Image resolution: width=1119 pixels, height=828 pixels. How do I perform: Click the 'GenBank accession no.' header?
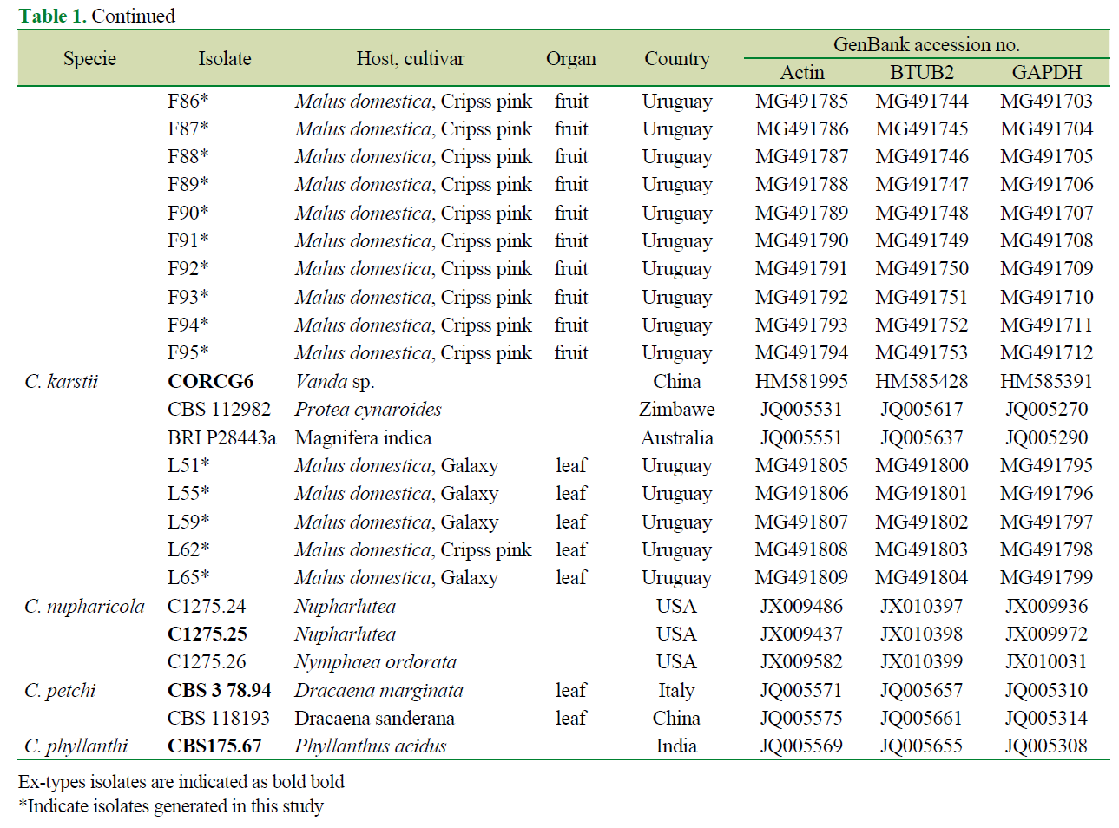[x=926, y=44]
